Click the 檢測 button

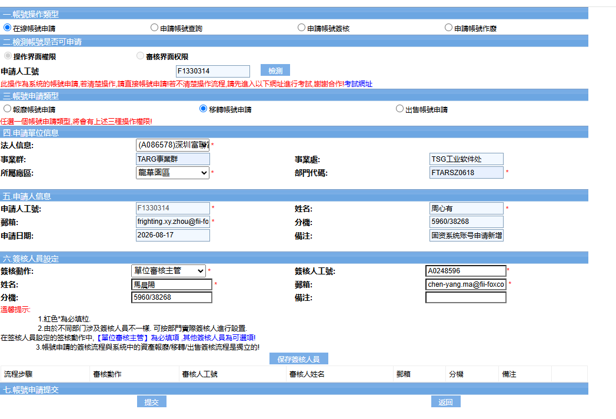(275, 71)
